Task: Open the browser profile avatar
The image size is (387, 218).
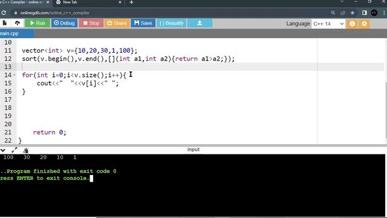Action: tap(374, 13)
